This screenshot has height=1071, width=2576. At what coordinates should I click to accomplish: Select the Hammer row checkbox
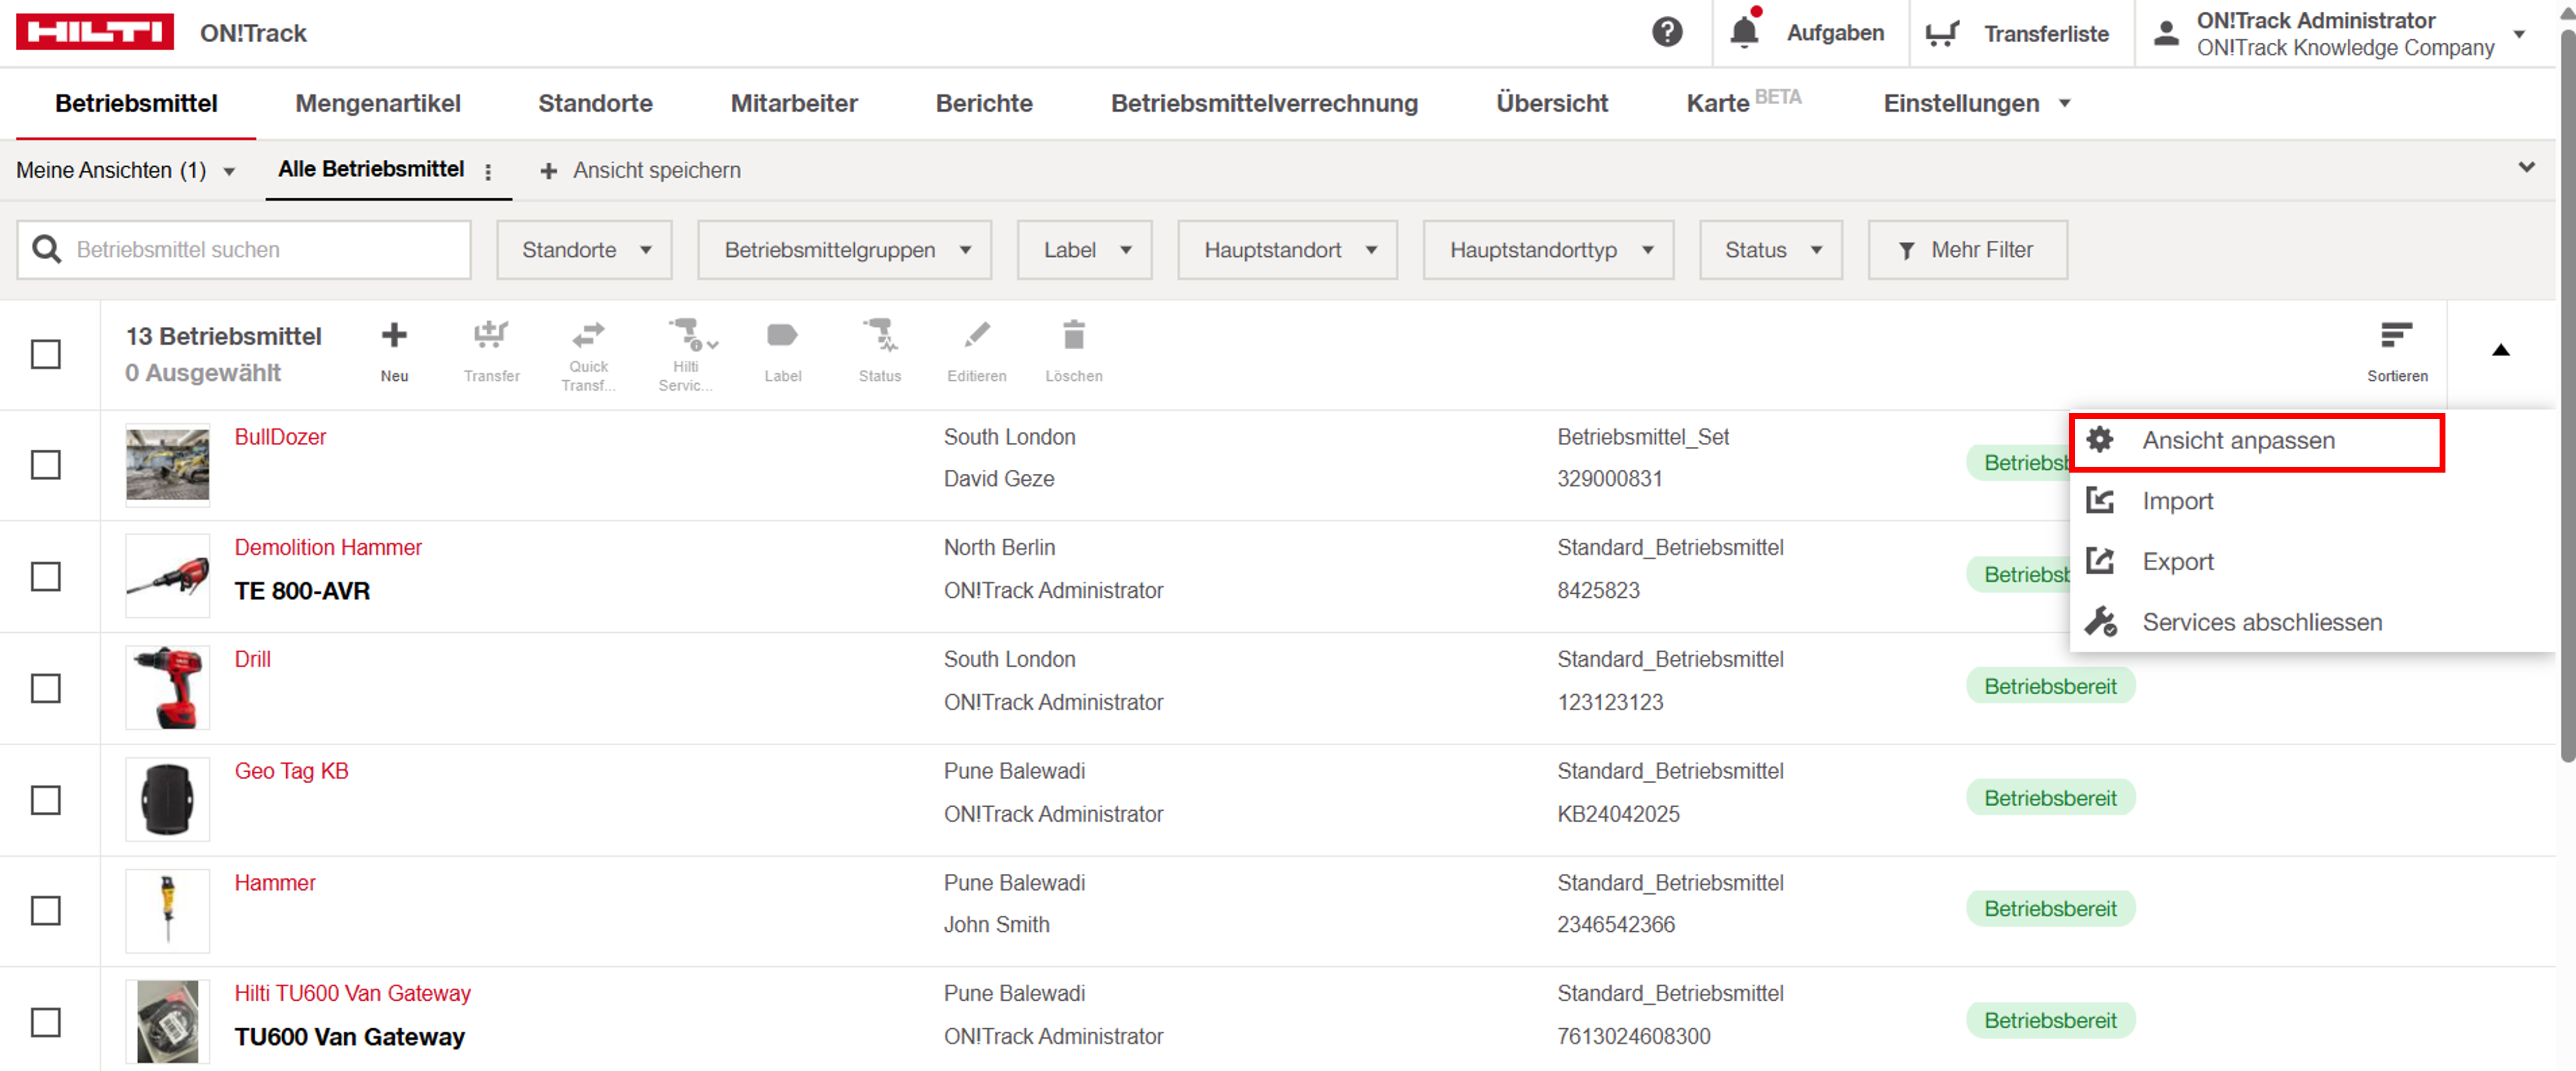tap(46, 910)
